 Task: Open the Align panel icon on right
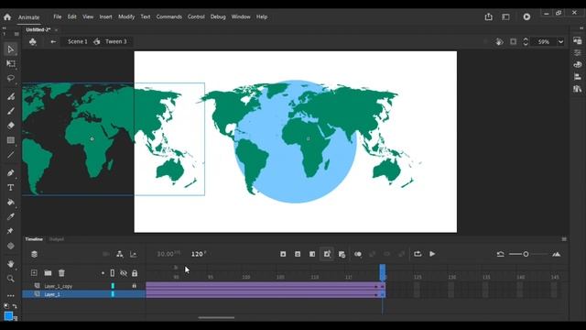pyautogui.click(x=578, y=76)
